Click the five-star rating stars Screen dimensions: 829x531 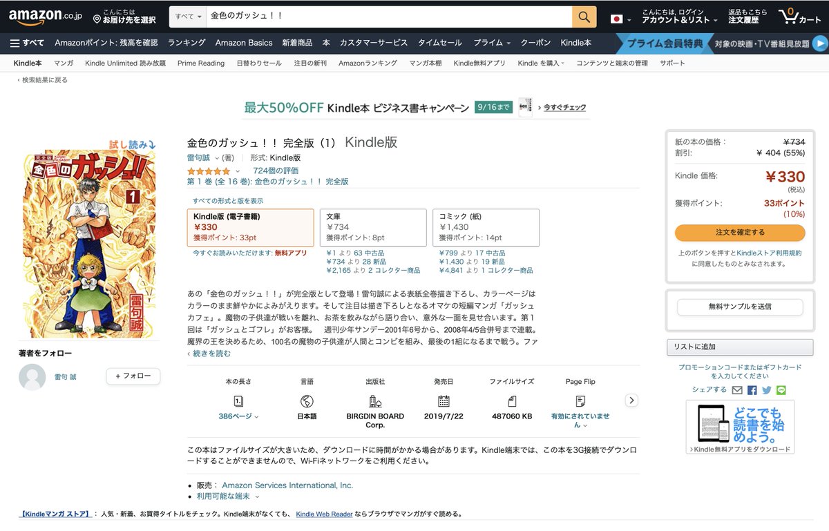coord(209,171)
